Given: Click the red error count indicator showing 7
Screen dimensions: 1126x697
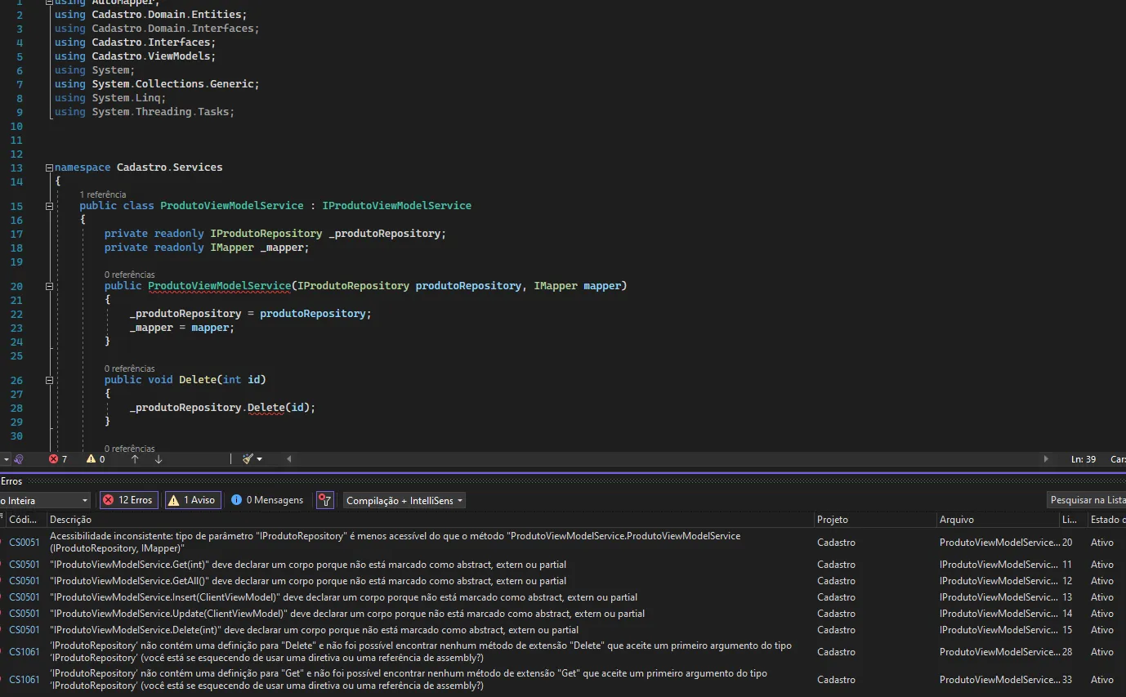Looking at the screenshot, I should (x=58, y=459).
